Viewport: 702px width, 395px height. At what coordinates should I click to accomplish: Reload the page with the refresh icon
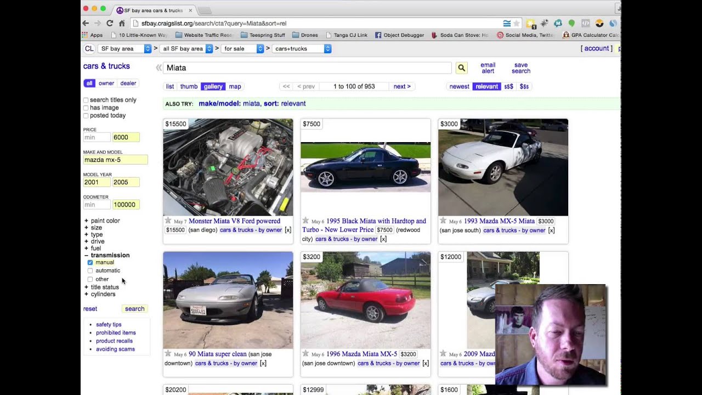pyautogui.click(x=110, y=23)
